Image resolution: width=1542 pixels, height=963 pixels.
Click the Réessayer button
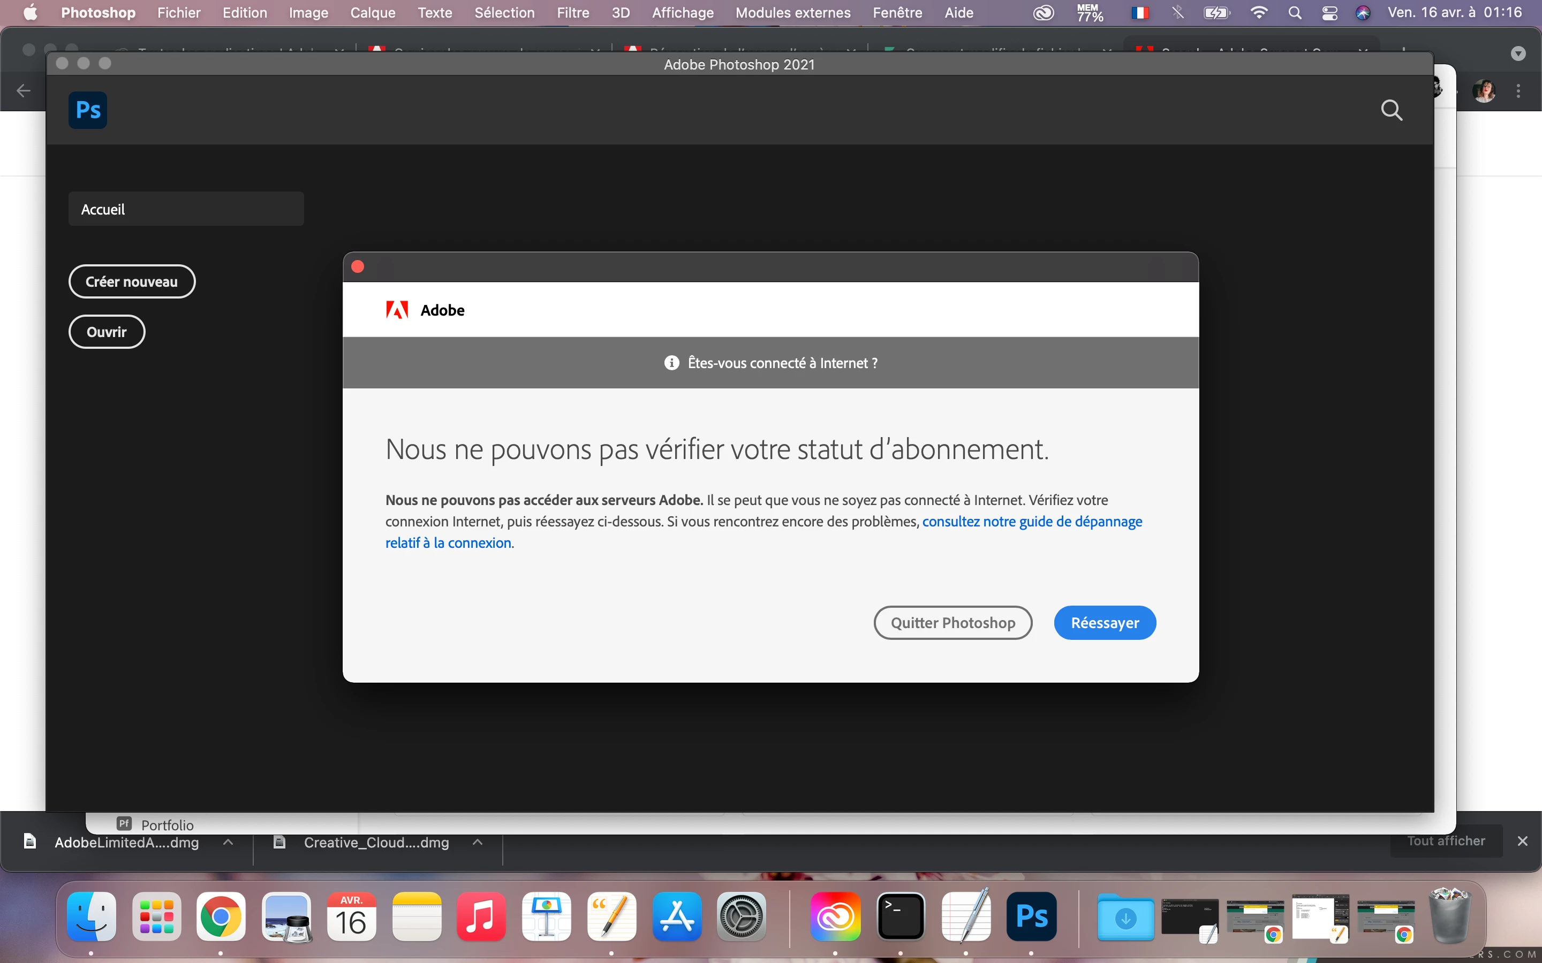[x=1104, y=622]
